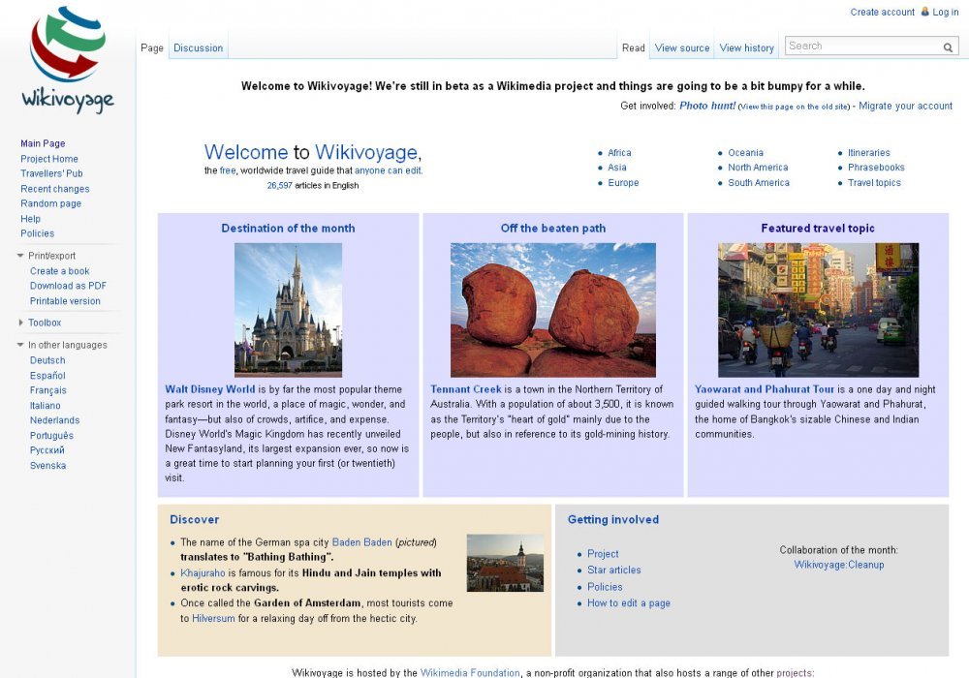Image resolution: width=969 pixels, height=678 pixels.
Task: Click Download as PDF
Action: click(68, 286)
